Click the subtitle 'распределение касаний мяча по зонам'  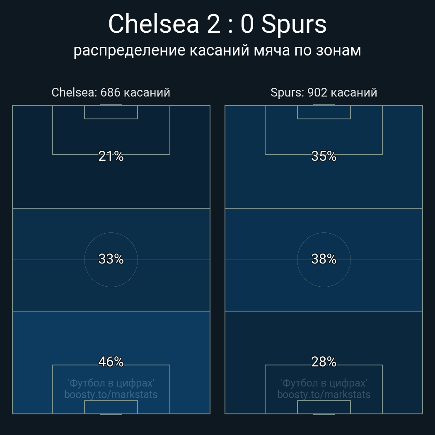click(217, 50)
